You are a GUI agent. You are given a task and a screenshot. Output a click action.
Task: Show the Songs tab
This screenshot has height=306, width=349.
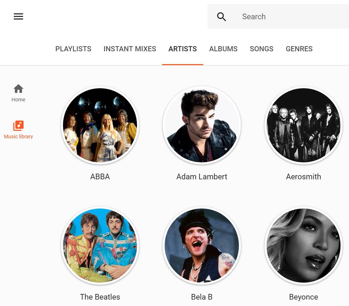point(261,49)
